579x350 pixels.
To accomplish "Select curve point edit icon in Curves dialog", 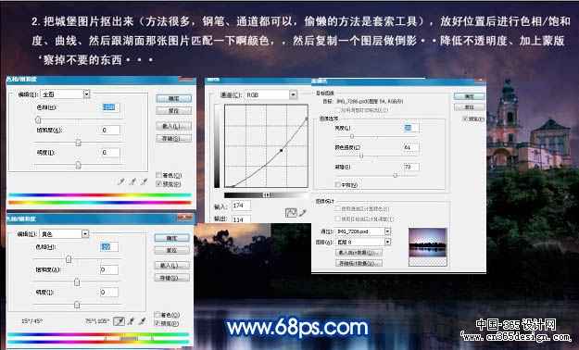I will pyautogui.click(x=291, y=213).
